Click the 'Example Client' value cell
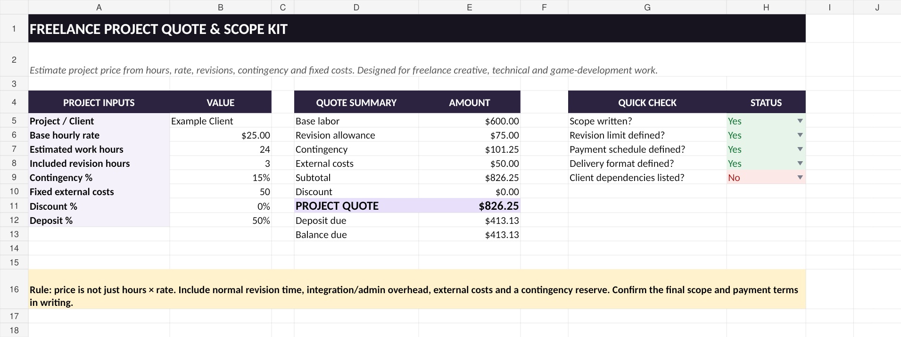901x337 pixels. (221, 121)
